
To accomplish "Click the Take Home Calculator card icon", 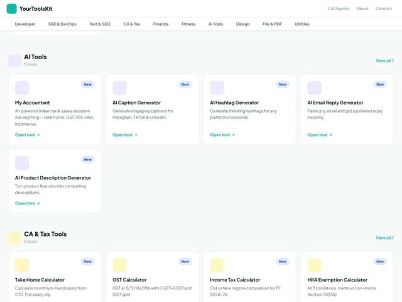I will tap(22, 265).
